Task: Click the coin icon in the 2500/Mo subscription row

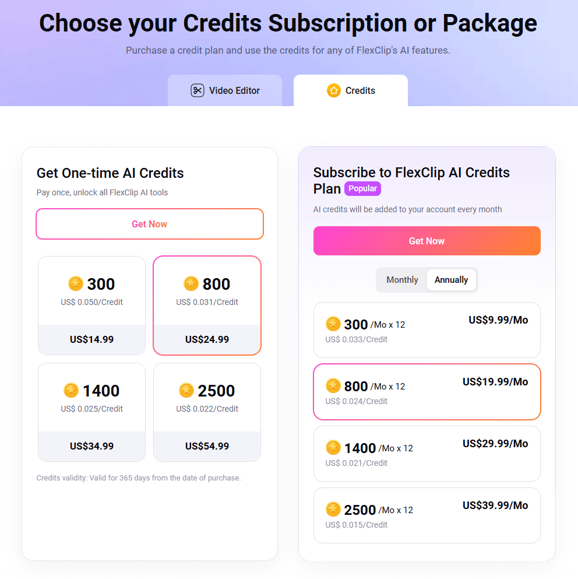Action: click(333, 509)
